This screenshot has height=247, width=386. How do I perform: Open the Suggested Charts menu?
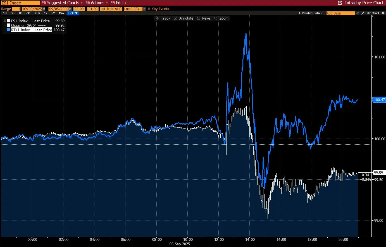pyautogui.click(x=62, y=3)
